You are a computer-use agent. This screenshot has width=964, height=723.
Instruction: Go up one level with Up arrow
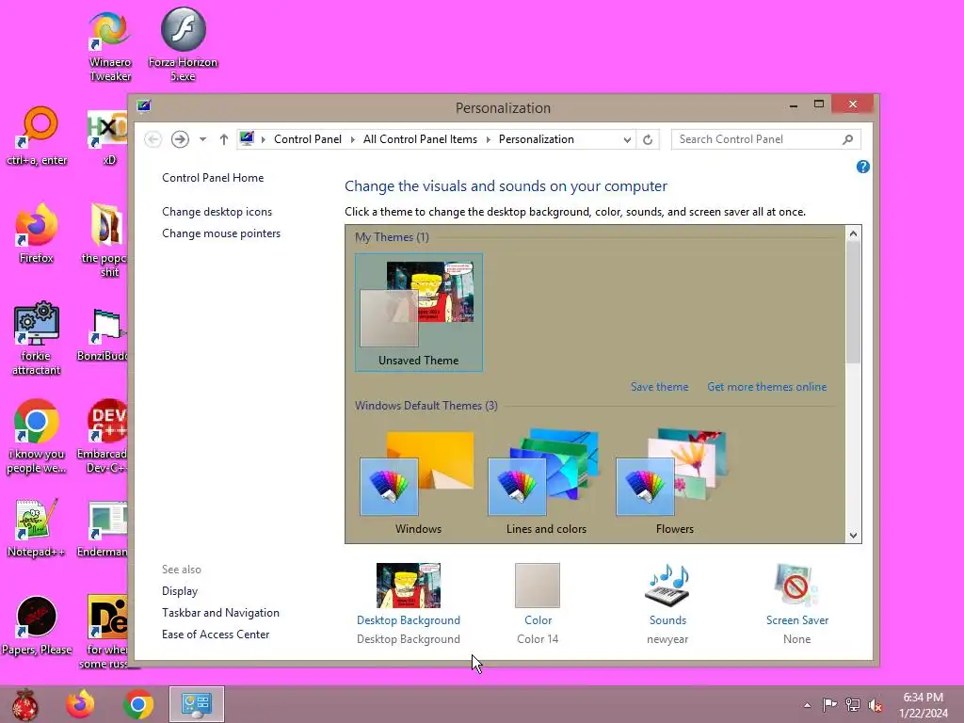point(224,139)
